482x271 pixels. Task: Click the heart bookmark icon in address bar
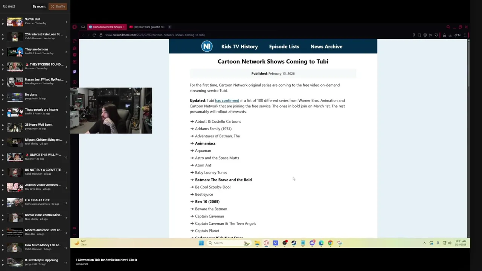tap(436, 35)
